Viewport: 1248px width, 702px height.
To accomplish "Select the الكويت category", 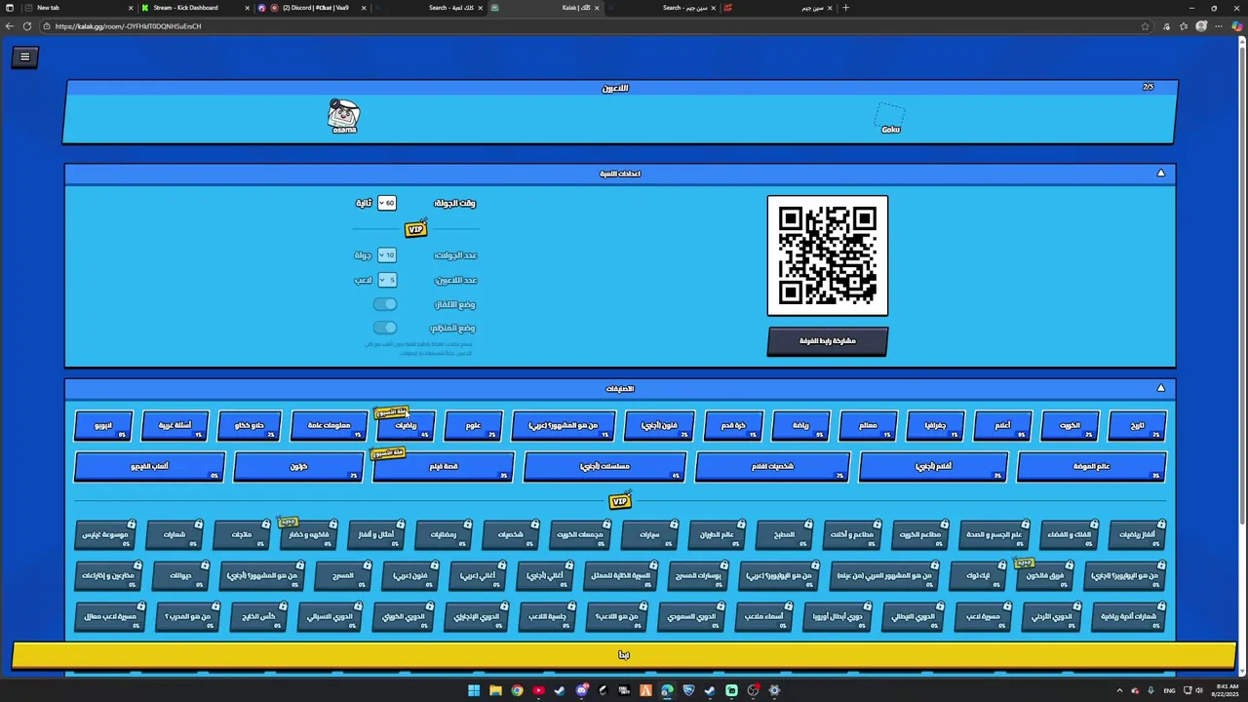I will 1070,425.
